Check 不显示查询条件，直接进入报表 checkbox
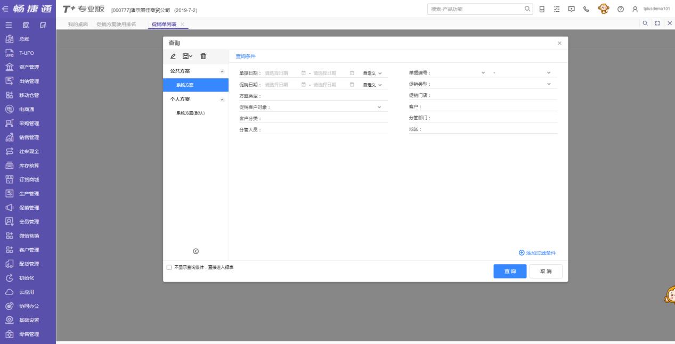 169,267
